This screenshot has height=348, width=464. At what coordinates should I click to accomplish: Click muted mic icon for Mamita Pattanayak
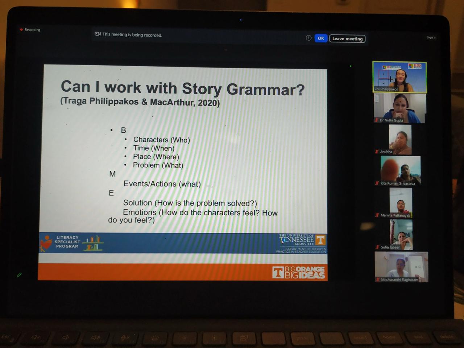(x=377, y=215)
